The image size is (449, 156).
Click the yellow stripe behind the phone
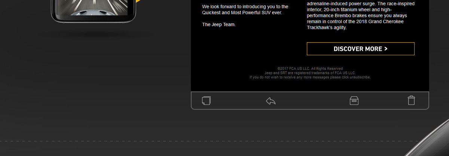click(x=138, y=2)
